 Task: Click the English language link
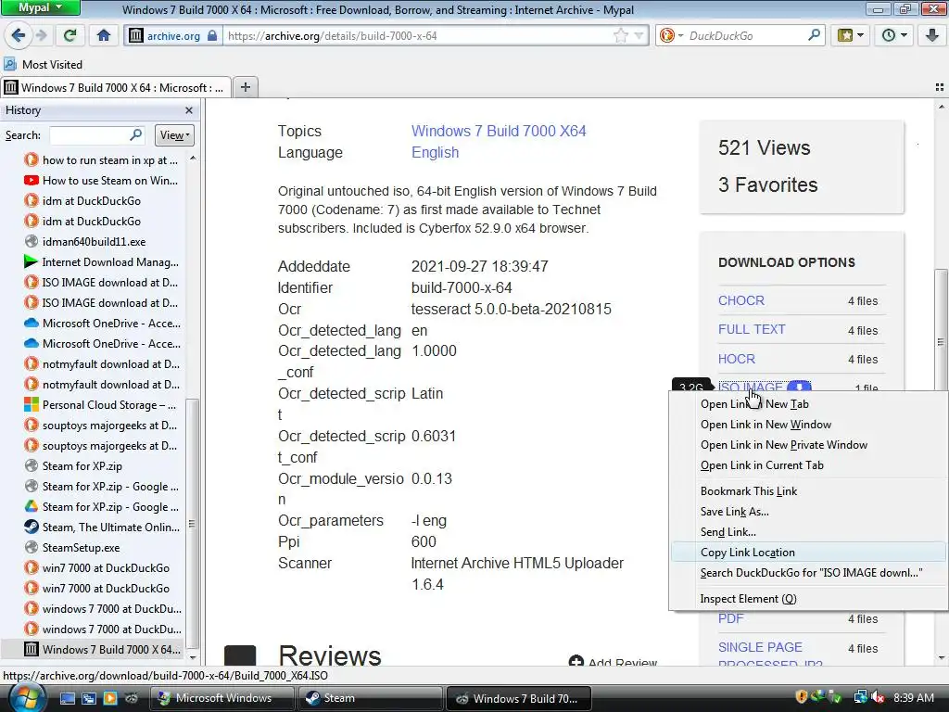[436, 153]
